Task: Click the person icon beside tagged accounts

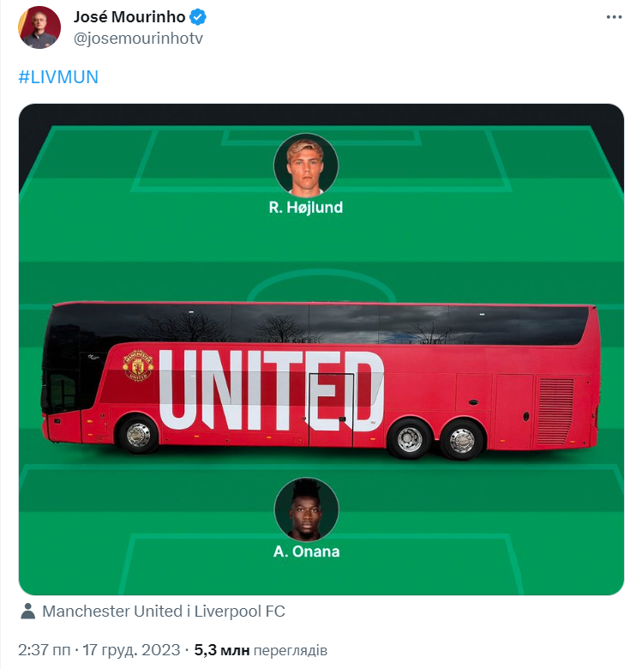Action: (28, 612)
